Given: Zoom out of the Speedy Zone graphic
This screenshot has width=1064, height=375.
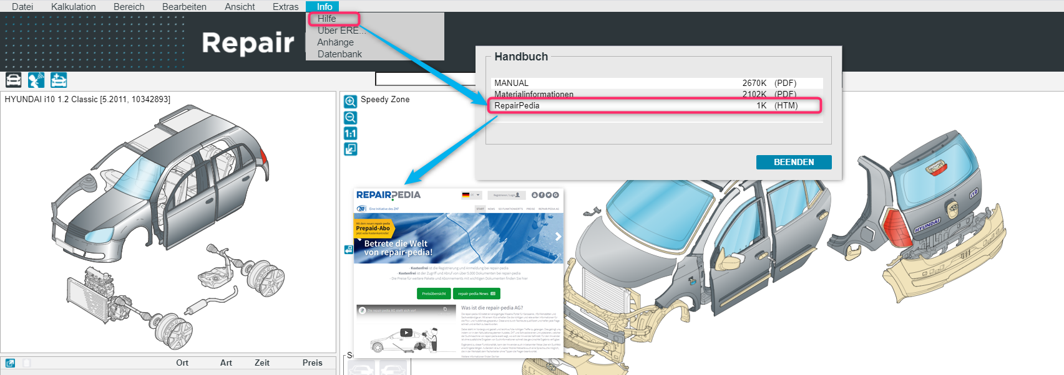Looking at the screenshot, I should point(351,117).
